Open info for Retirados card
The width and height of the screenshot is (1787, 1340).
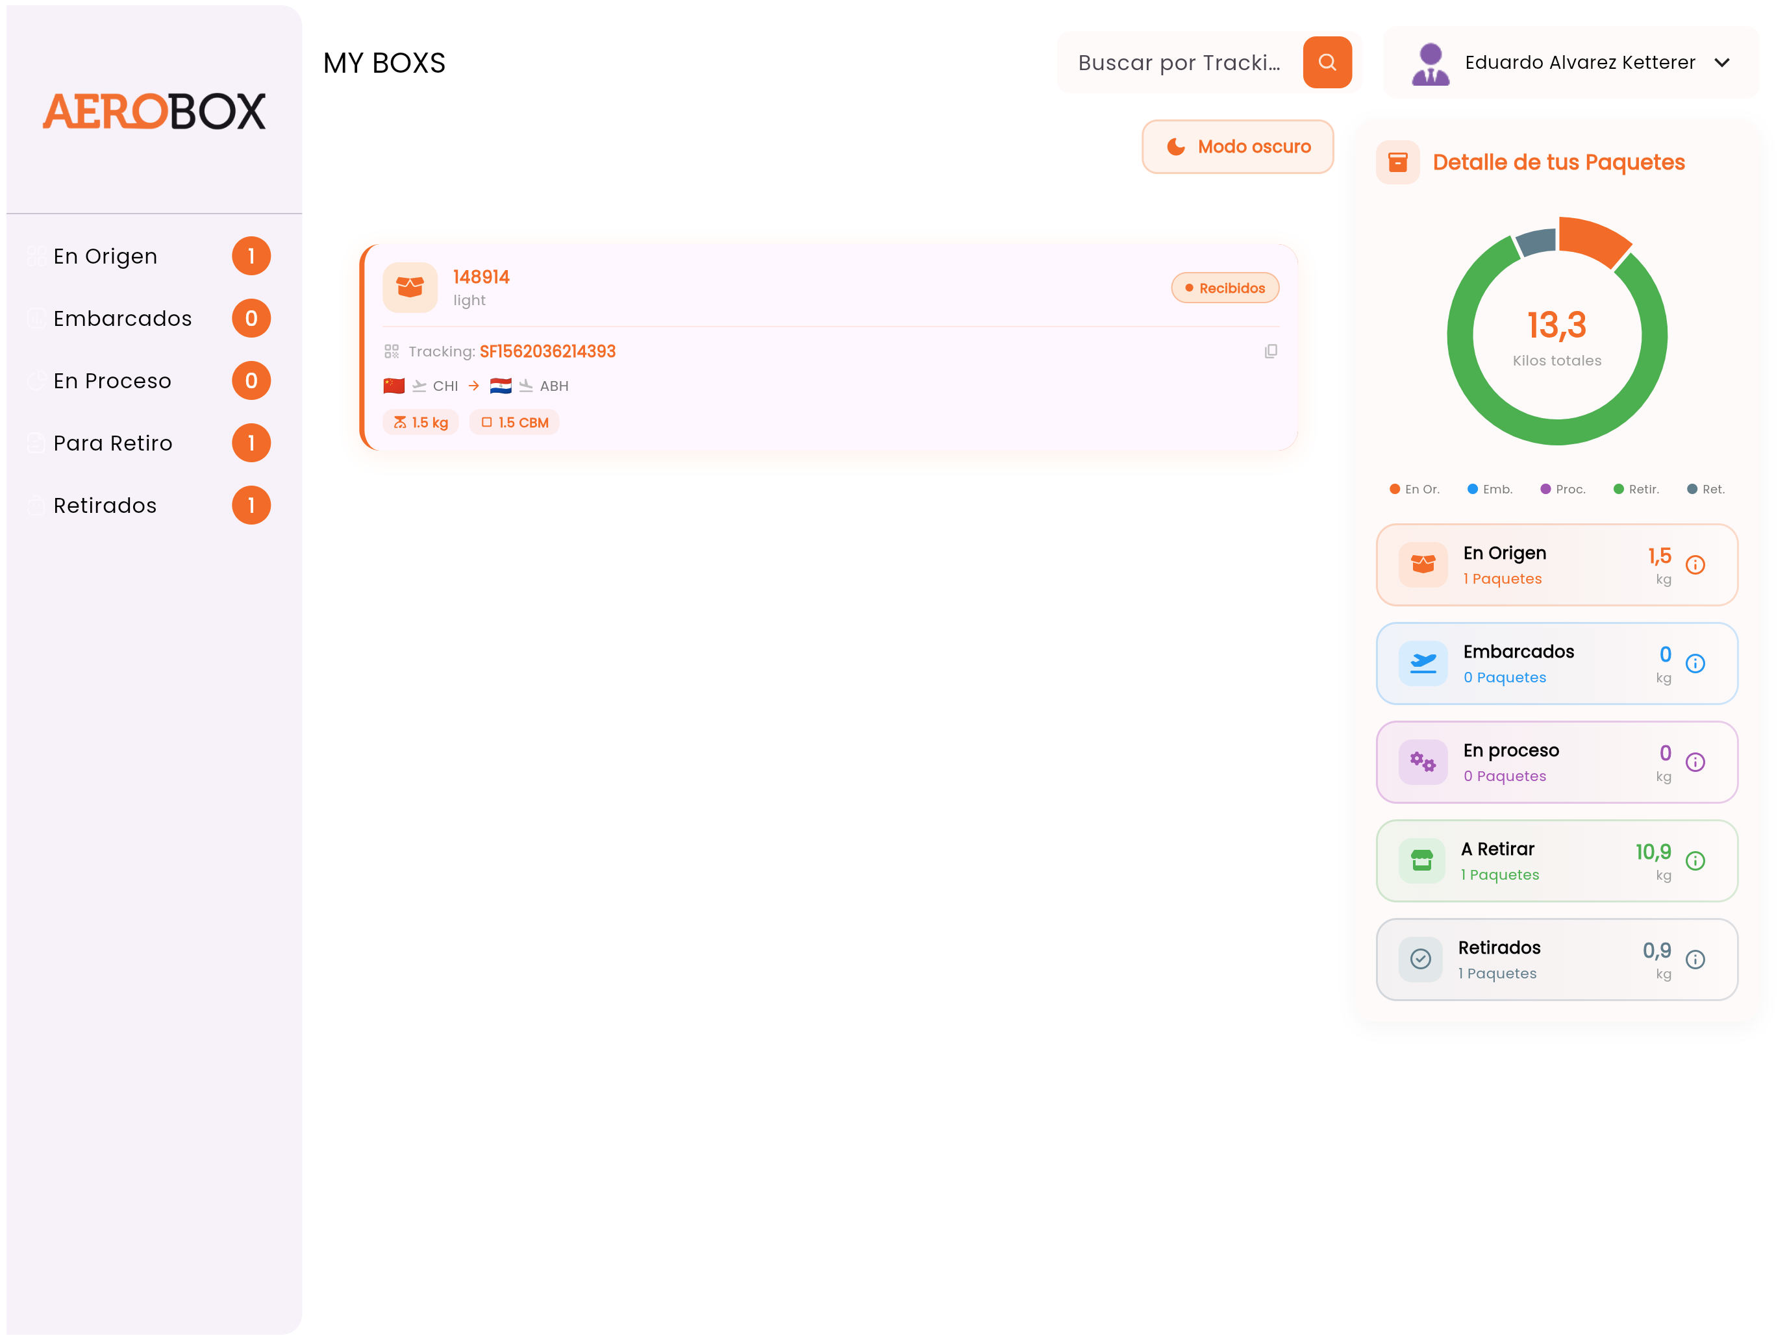1695,959
